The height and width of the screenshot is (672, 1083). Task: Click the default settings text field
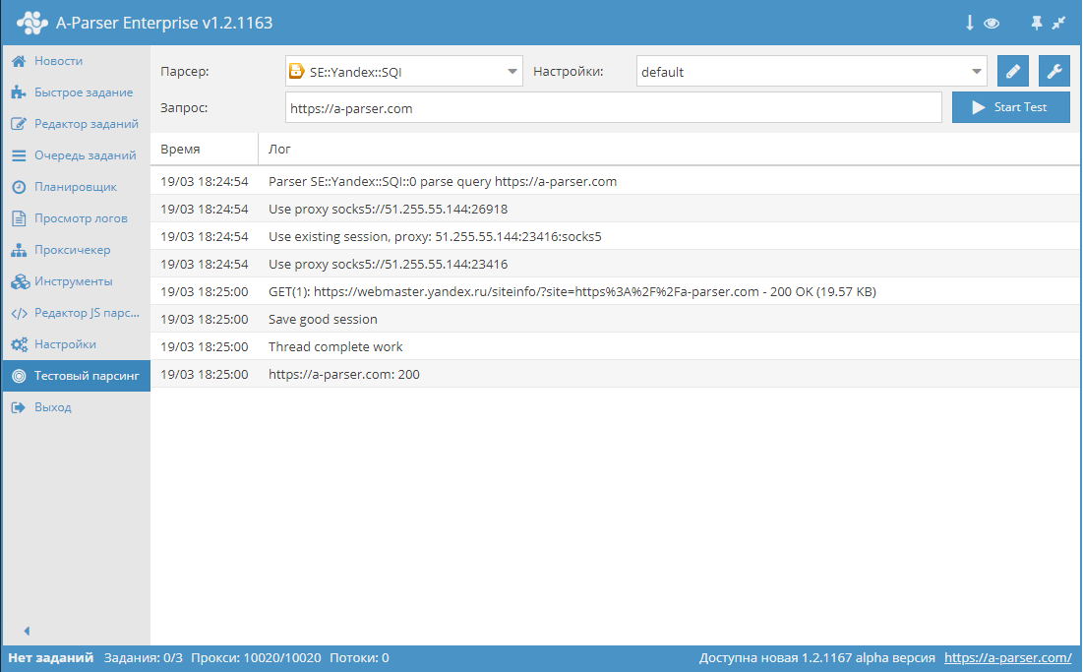tap(802, 71)
